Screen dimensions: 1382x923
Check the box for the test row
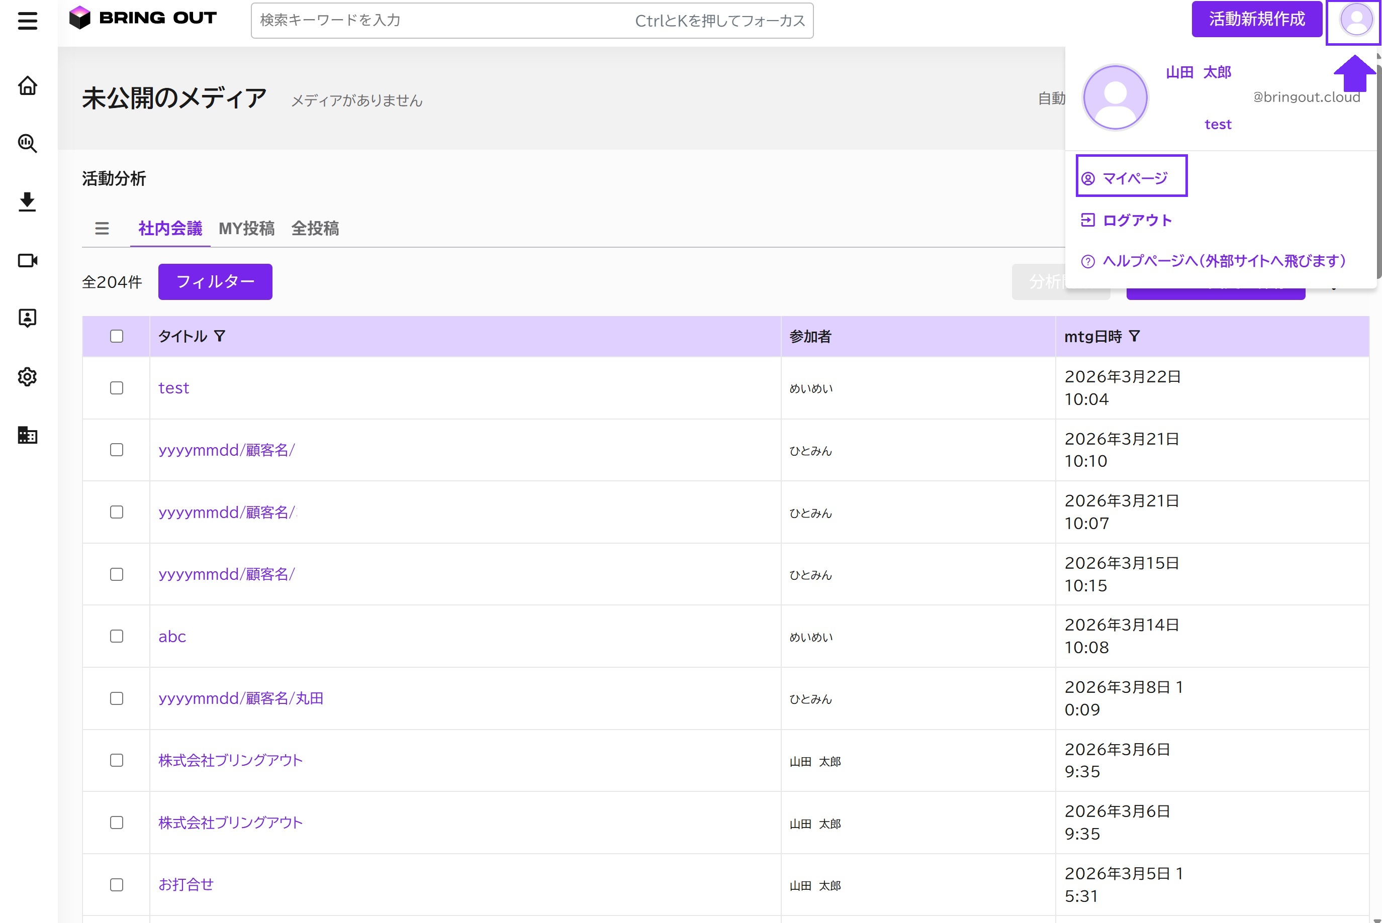[x=117, y=388]
